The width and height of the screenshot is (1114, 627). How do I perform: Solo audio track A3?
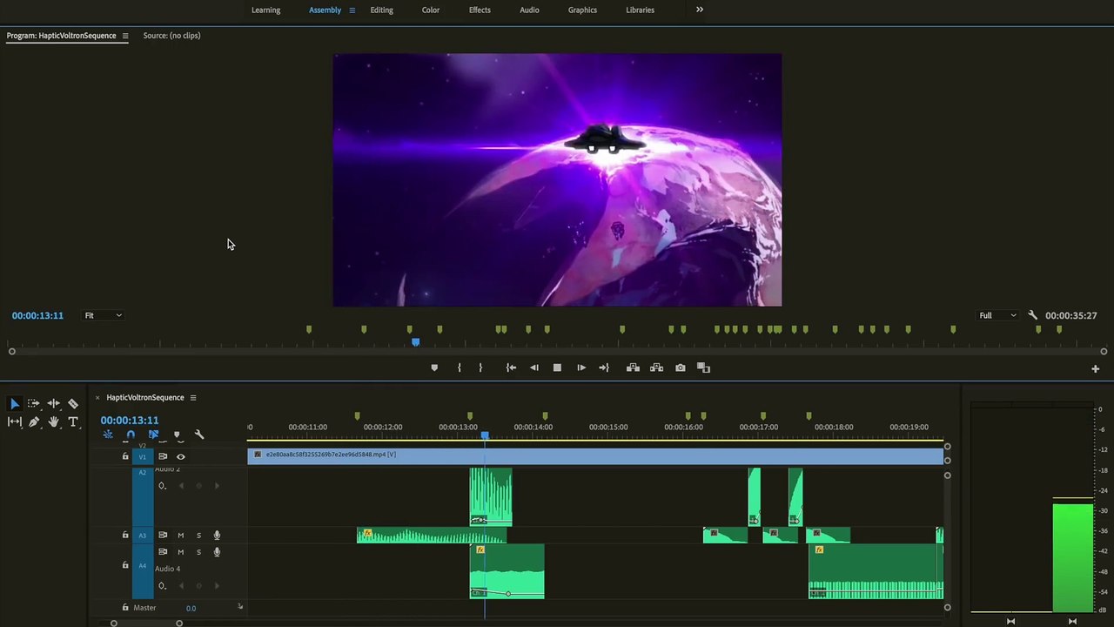tap(198, 535)
